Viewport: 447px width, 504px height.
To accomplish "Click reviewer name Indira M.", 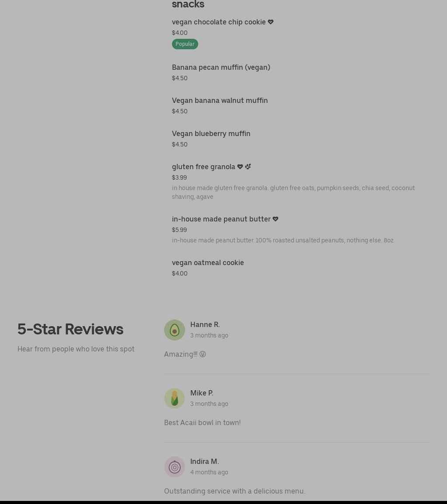I will (204, 461).
